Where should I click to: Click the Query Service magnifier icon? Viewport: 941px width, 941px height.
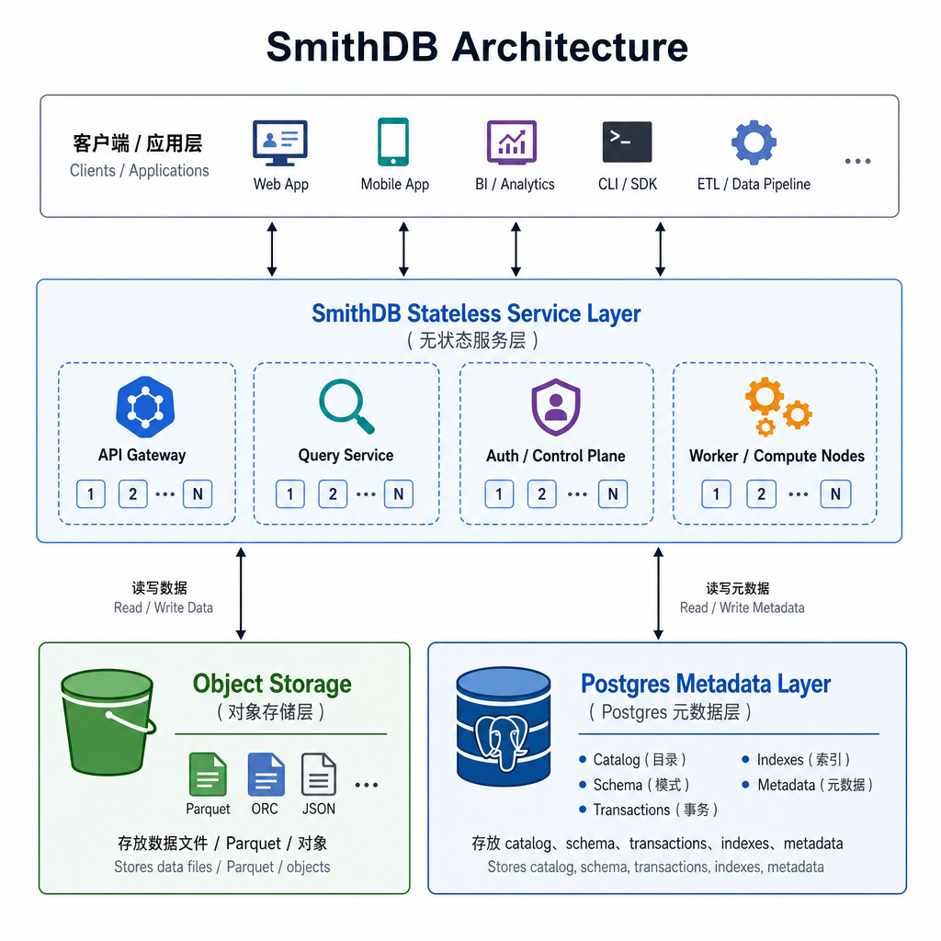click(346, 406)
